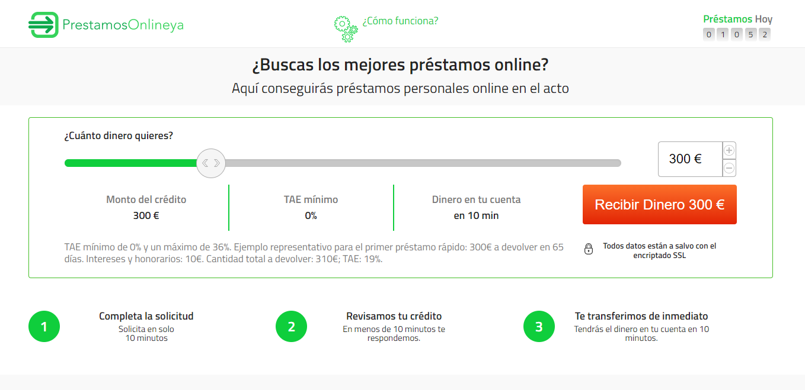Click the TAE representative example disclaimer text
Image resolution: width=805 pixels, height=390 pixels.
pyautogui.click(x=314, y=253)
